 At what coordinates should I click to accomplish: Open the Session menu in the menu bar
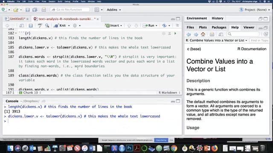tap(52, 1)
